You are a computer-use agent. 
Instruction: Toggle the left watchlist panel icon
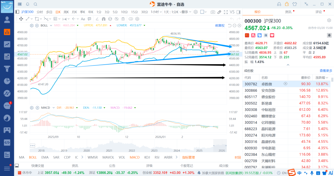coord(17,12)
